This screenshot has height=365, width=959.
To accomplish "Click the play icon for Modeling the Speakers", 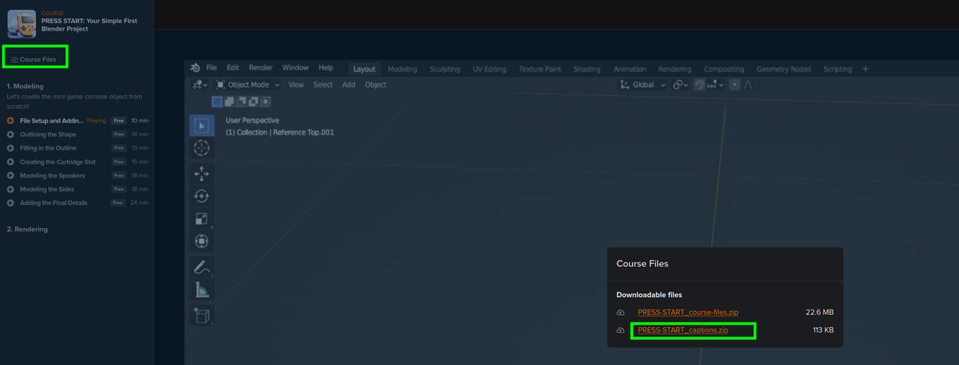I will [10, 176].
